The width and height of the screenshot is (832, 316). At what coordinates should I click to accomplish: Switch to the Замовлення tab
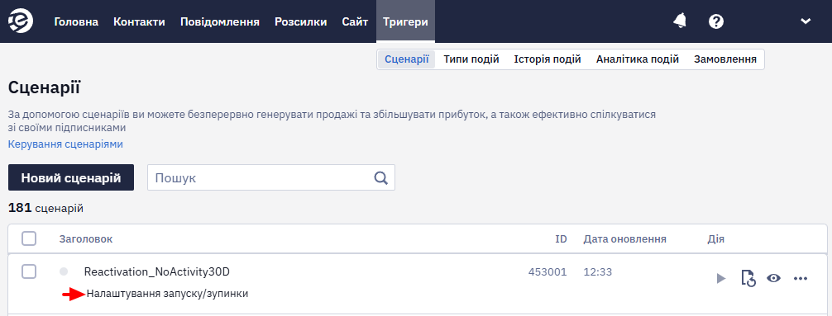click(x=725, y=59)
